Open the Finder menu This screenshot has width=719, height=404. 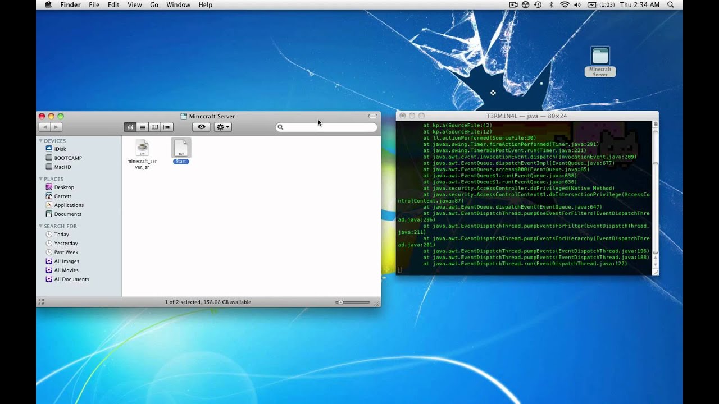tap(70, 4)
